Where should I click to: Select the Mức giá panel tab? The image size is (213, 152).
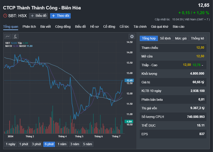click(x=181, y=38)
